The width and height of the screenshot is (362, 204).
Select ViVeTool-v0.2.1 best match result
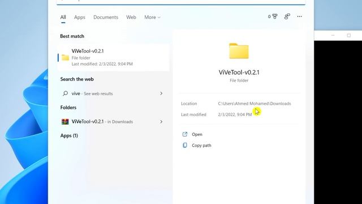point(113,57)
